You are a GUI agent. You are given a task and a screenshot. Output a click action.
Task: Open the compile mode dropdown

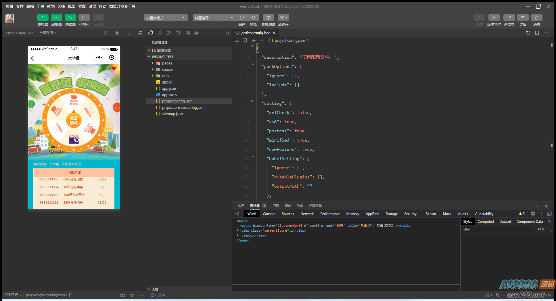click(x=214, y=18)
